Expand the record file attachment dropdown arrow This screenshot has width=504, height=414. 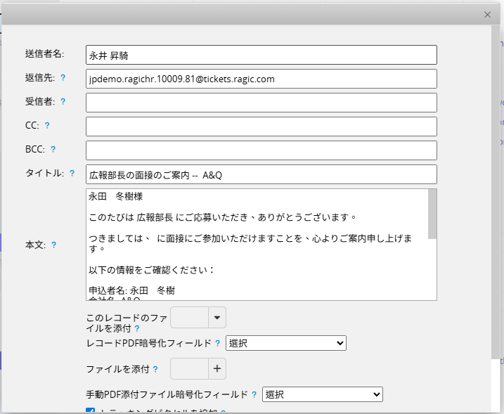tap(217, 318)
